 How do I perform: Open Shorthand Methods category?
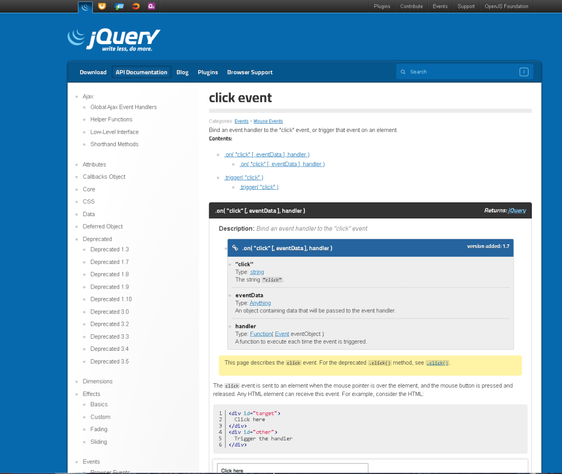point(114,144)
